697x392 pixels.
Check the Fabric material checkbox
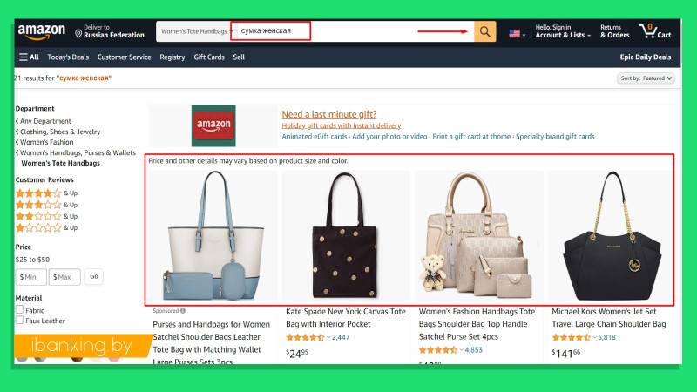pyautogui.click(x=19, y=309)
